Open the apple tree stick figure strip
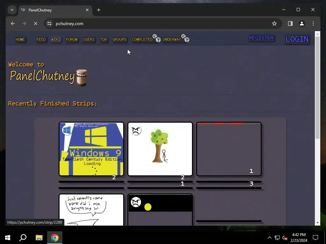This screenshot has height=244, width=326. [x=160, y=149]
